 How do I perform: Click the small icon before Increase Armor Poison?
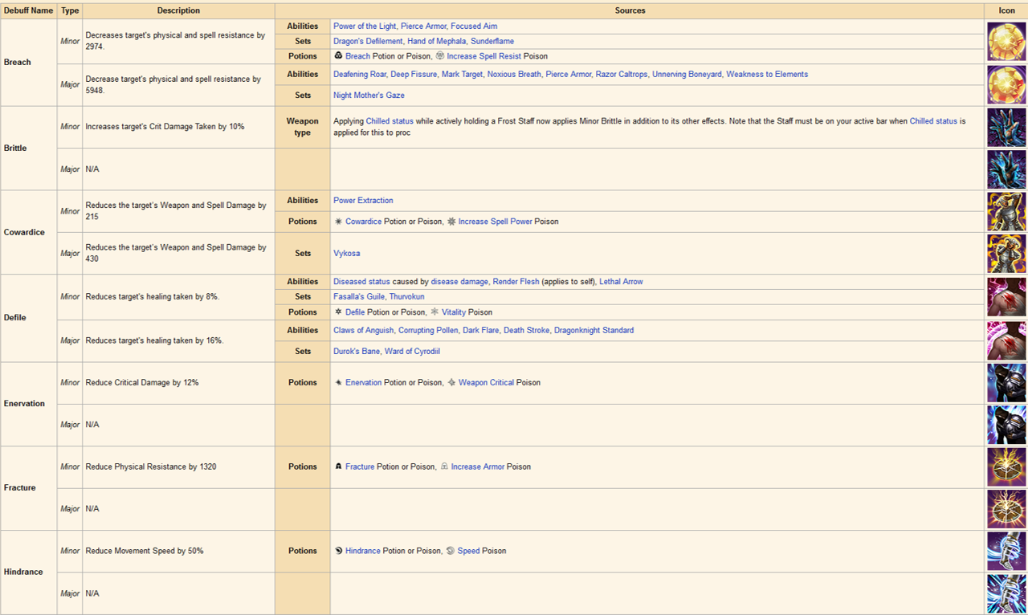[x=444, y=466]
